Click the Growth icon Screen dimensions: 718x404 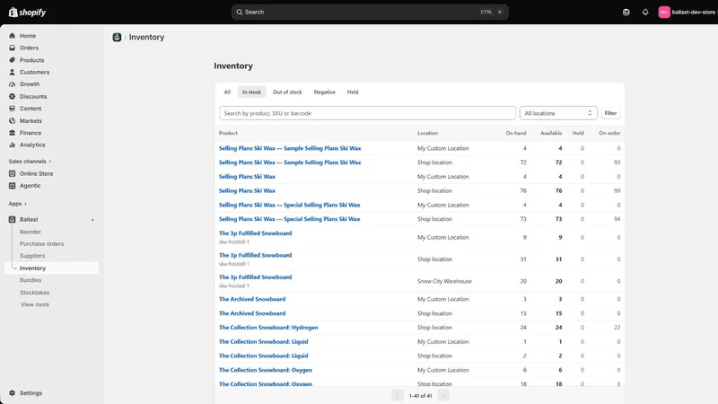click(13, 84)
